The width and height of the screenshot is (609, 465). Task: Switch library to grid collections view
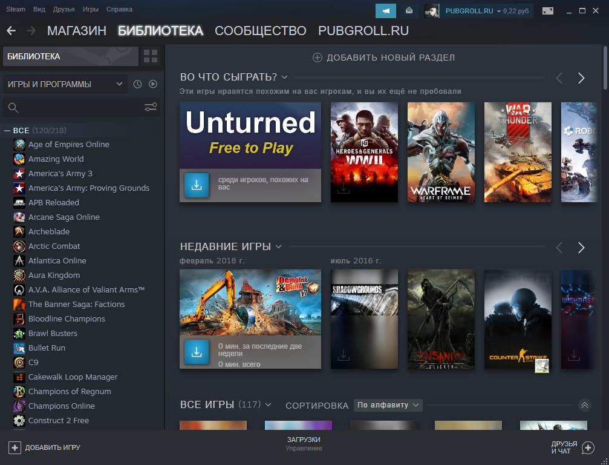click(x=151, y=56)
